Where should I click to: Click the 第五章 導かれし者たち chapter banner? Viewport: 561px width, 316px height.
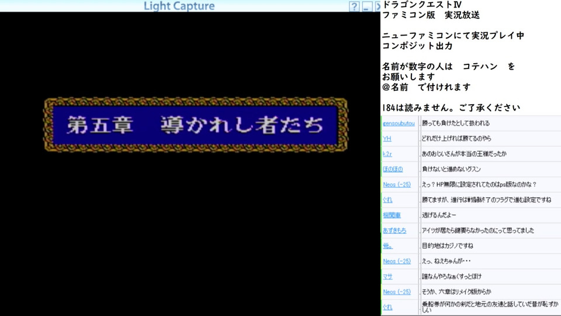tap(196, 125)
